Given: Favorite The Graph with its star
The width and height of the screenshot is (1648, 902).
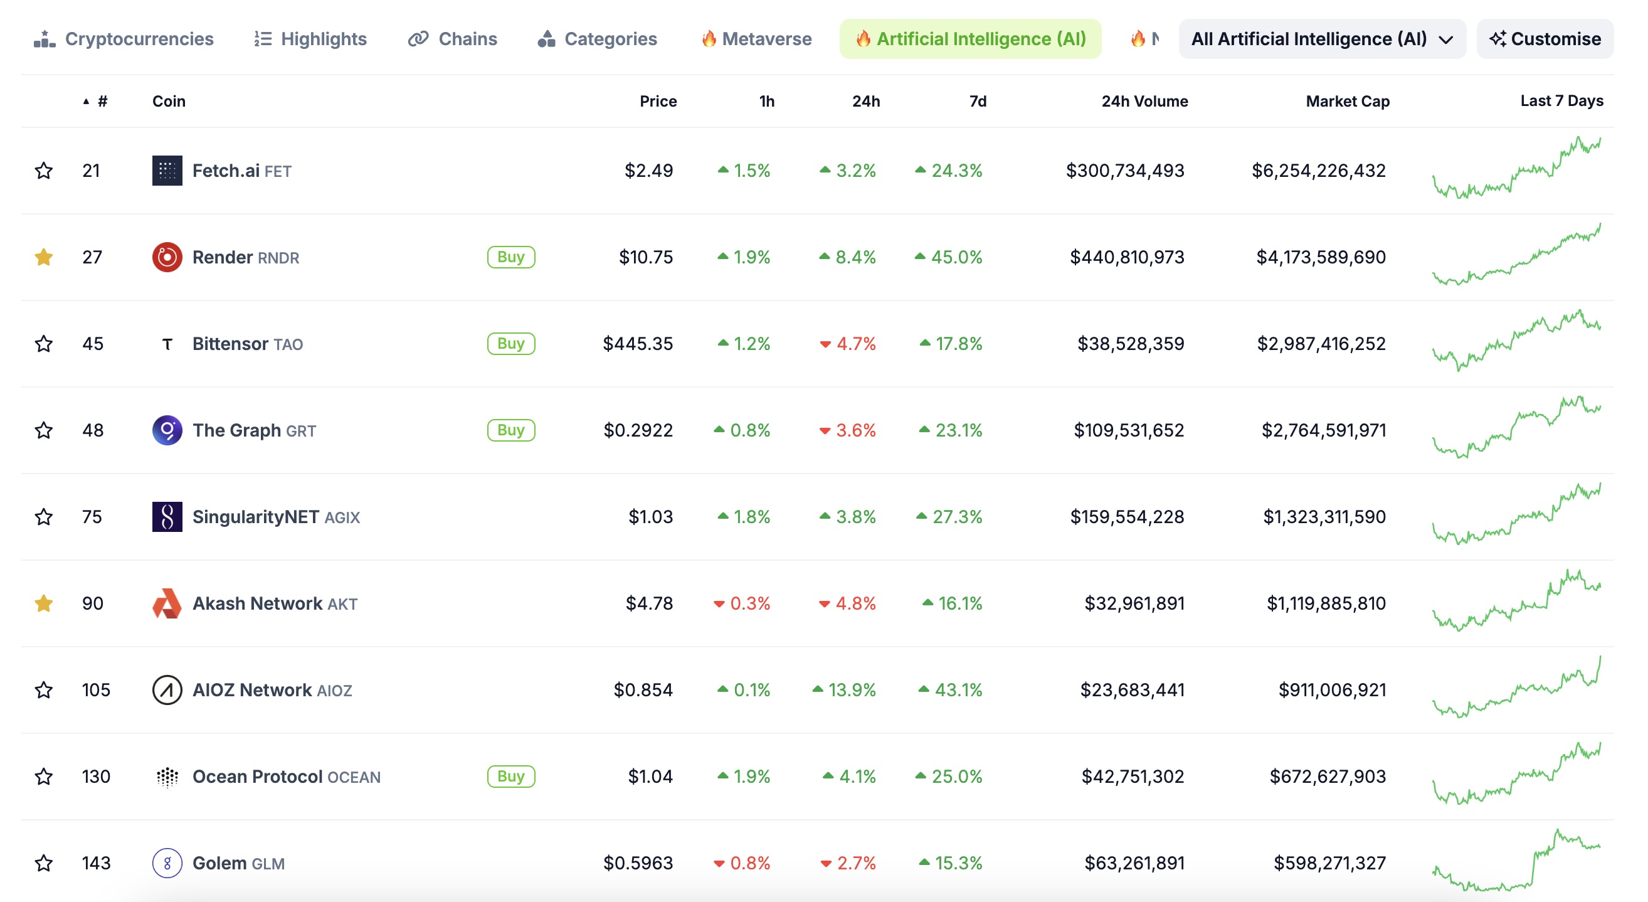Looking at the screenshot, I should (43, 430).
